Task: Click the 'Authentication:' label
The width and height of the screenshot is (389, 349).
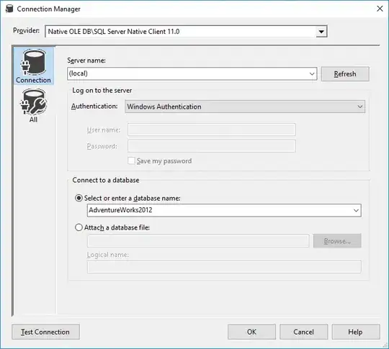Action: click(94, 106)
